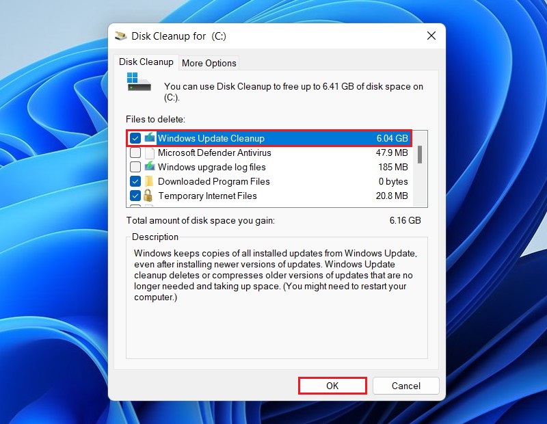This screenshot has width=547, height=424.
Task: Click the Downloaded Program Files folder icon
Action: click(x=149, y=181)
